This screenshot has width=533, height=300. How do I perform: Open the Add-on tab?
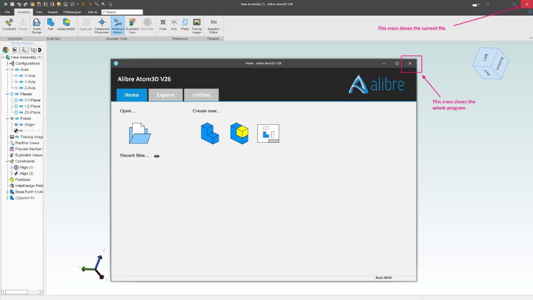(x=93, y=12)
